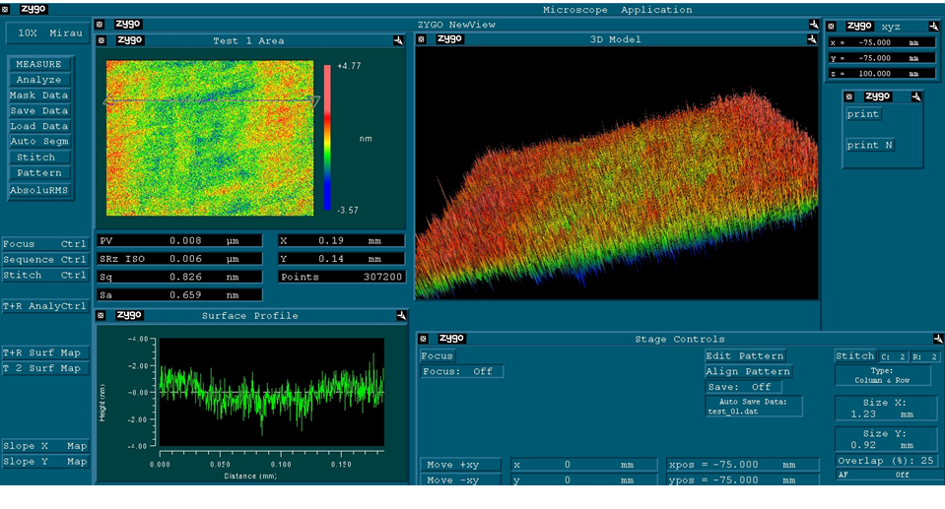This screenshot has width=945, height=509.
Task: Click the MEASURE button
Action: (x=41, y=64)
